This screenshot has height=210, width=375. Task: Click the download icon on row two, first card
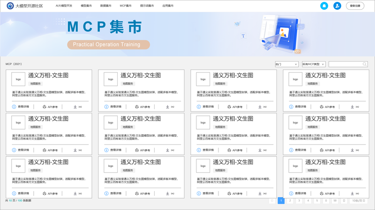[75, 150]
